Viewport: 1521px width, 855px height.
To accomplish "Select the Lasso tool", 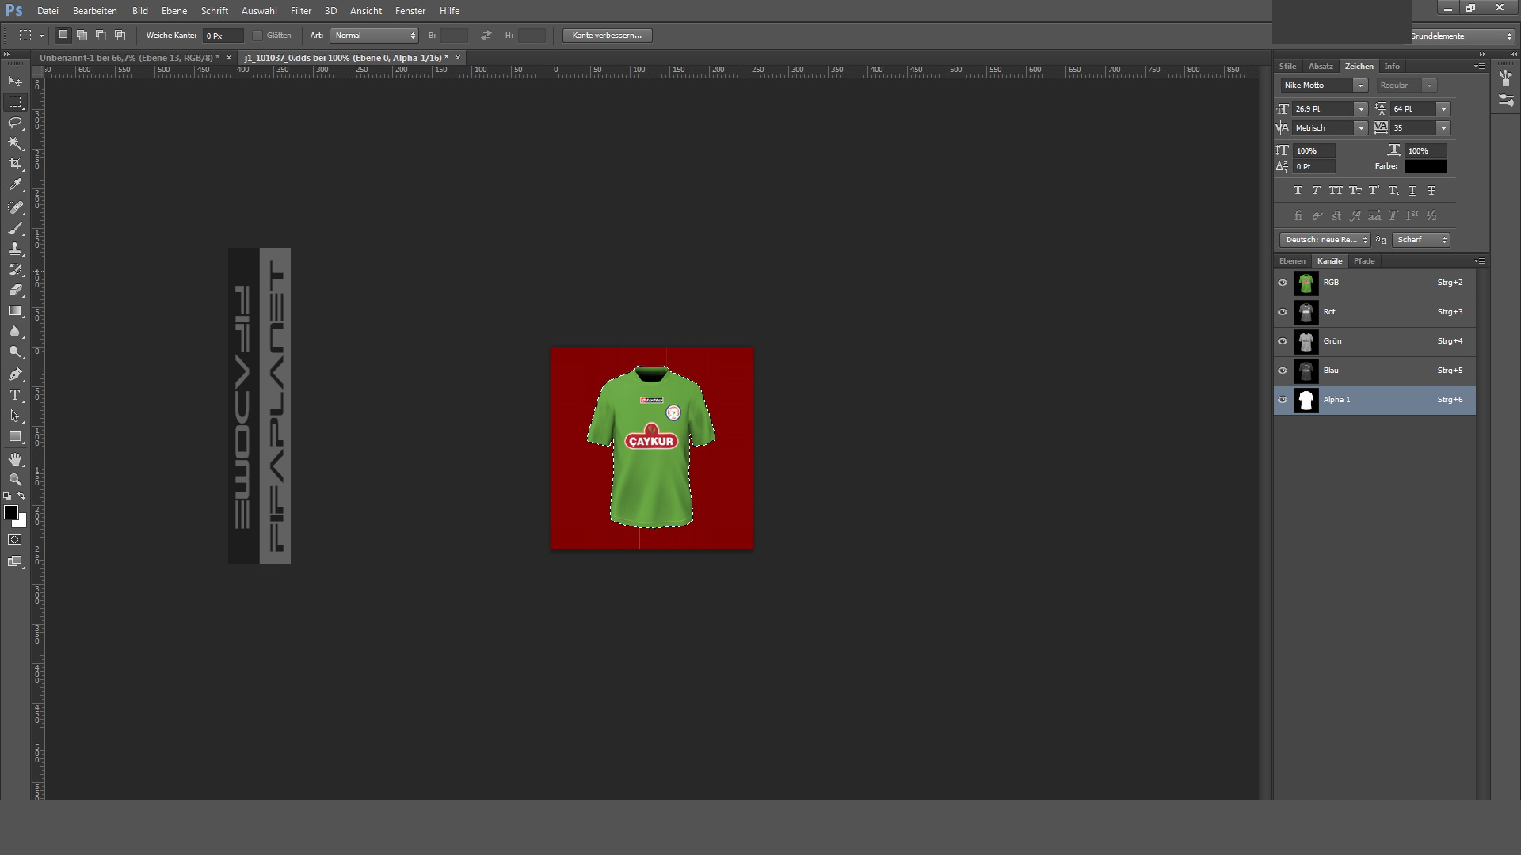I will point(15,123).
